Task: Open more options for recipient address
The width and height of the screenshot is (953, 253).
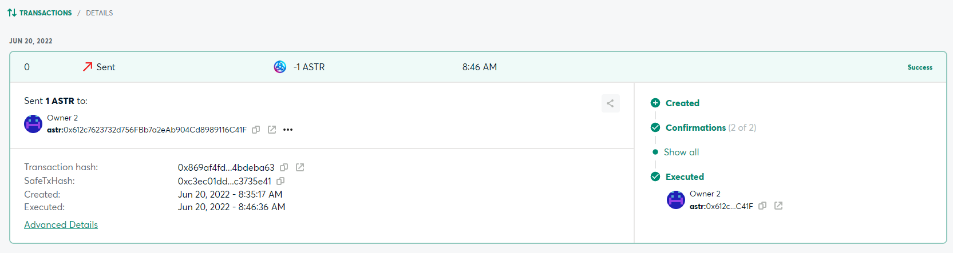Action: tap(288, 130)
